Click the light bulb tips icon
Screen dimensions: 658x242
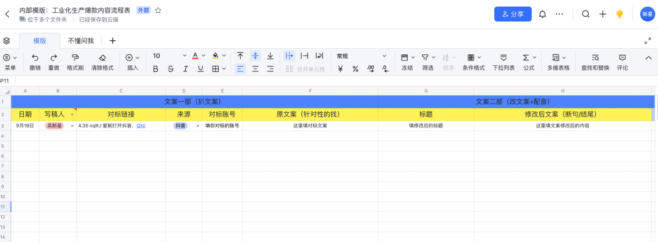(620, 14)
